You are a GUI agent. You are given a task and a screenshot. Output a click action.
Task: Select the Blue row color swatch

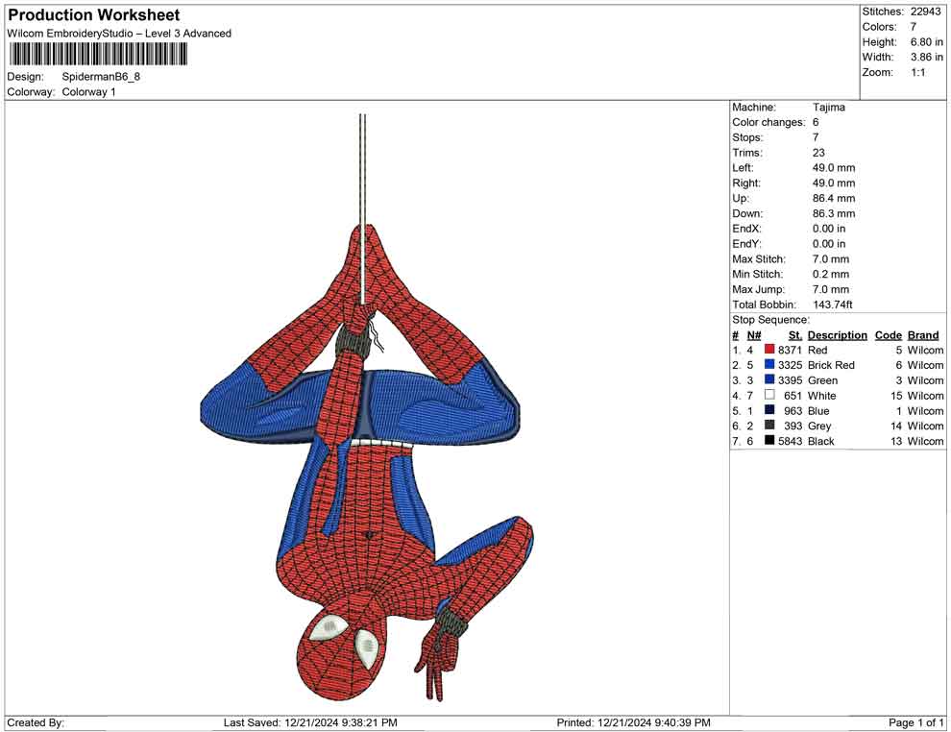pos(769,410)
